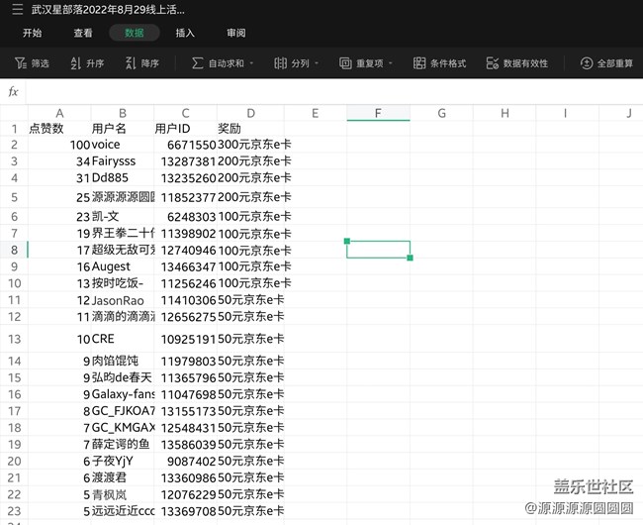This screenshot has height=525, width=643.
Task: Switch to the 插入 tab
Action: [185, 33]
